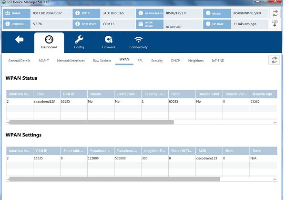Click up time value 11 minutes ago
Image resolution: width=286 pixels, height=200 pixels.
(245, 24)
